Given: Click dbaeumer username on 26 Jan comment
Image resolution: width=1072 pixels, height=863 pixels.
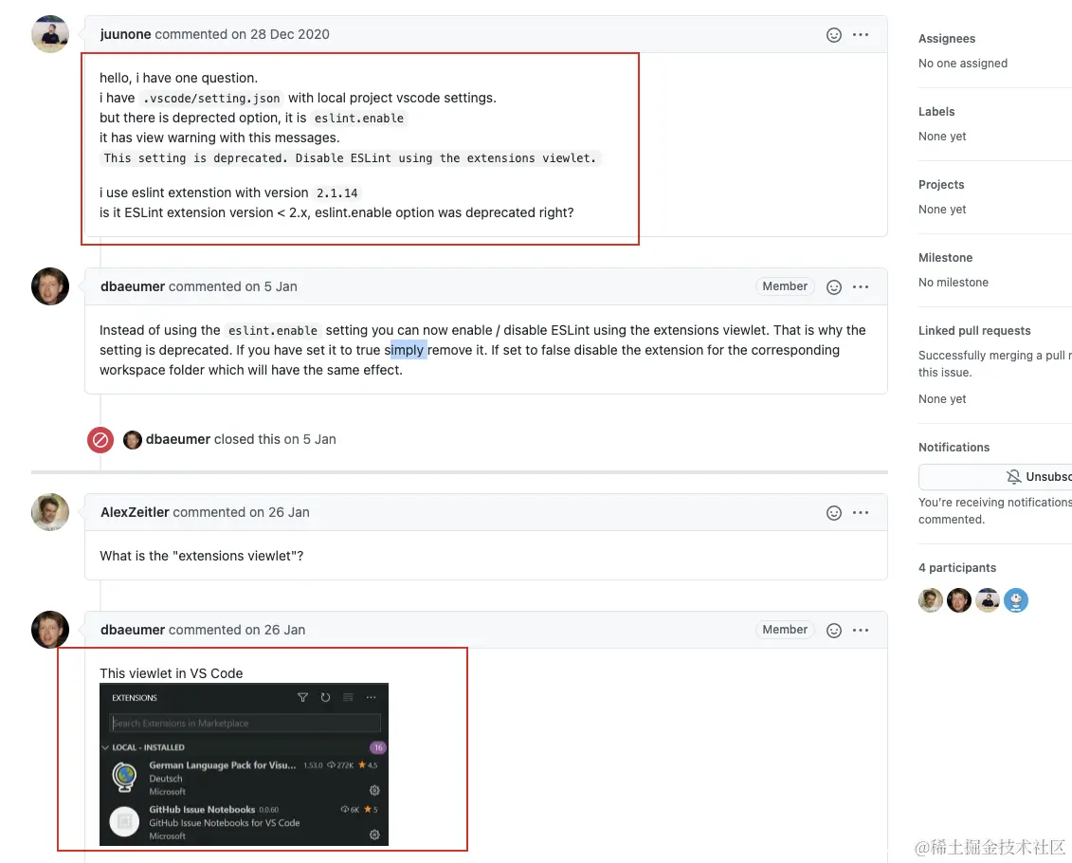Looking at the screenshot, I should click(133, 630).
